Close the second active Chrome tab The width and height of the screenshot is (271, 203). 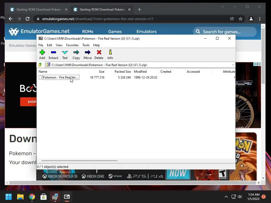coord(129,10)
